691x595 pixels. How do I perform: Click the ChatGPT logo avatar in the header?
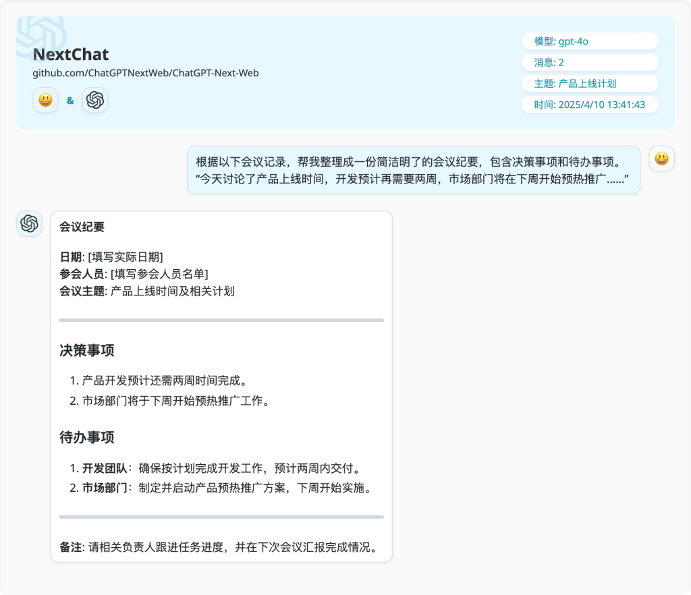pyautogui.click(x=95, y=101)
